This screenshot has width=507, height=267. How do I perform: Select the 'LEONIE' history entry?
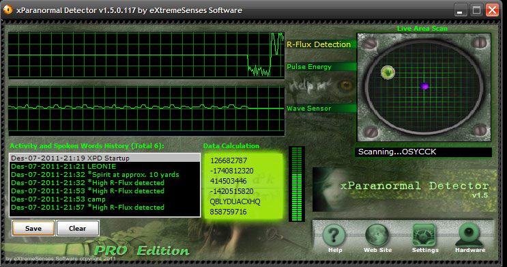tap(105, 167)
